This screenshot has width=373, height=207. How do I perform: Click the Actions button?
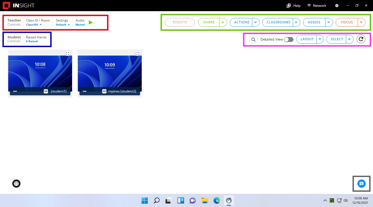[241, 22]
